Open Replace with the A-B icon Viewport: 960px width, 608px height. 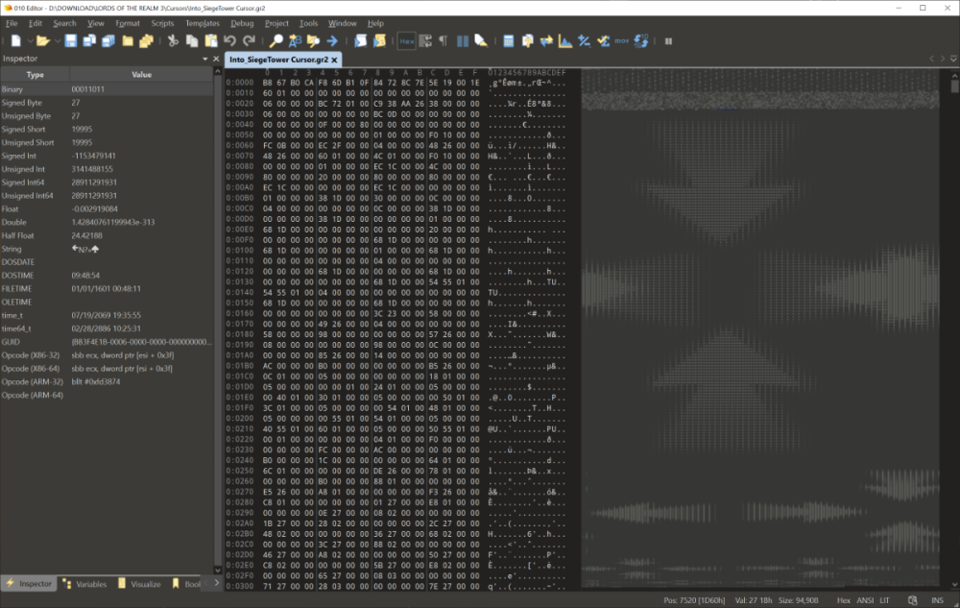(295, 41)
